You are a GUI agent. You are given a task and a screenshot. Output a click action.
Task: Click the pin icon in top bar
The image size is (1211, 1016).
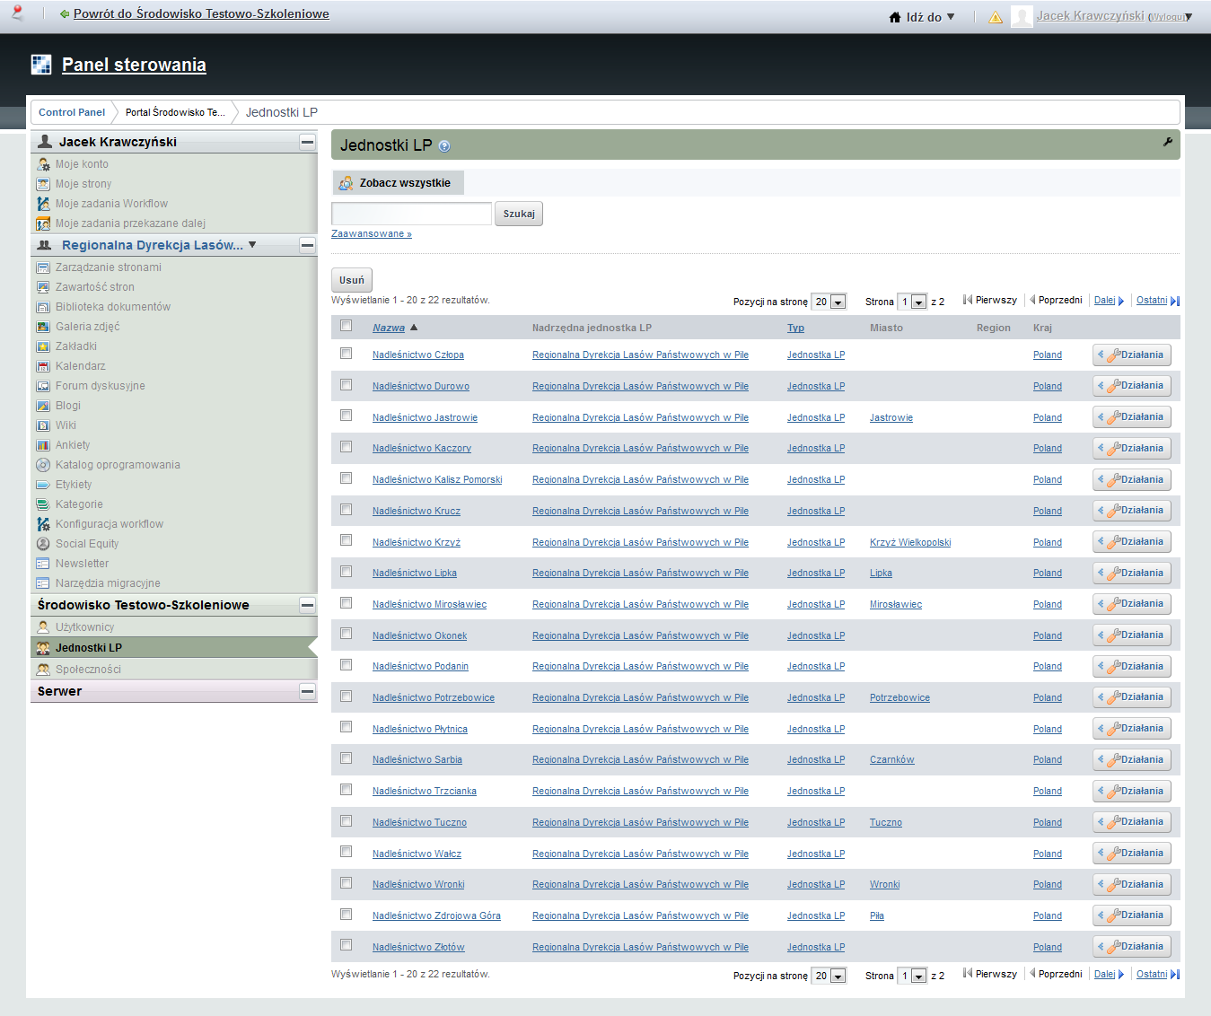pyautogui.click(x=16, y=13)
